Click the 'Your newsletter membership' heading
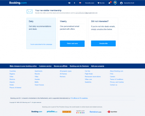This screenshot has width=145, height=116. [48, 11]
